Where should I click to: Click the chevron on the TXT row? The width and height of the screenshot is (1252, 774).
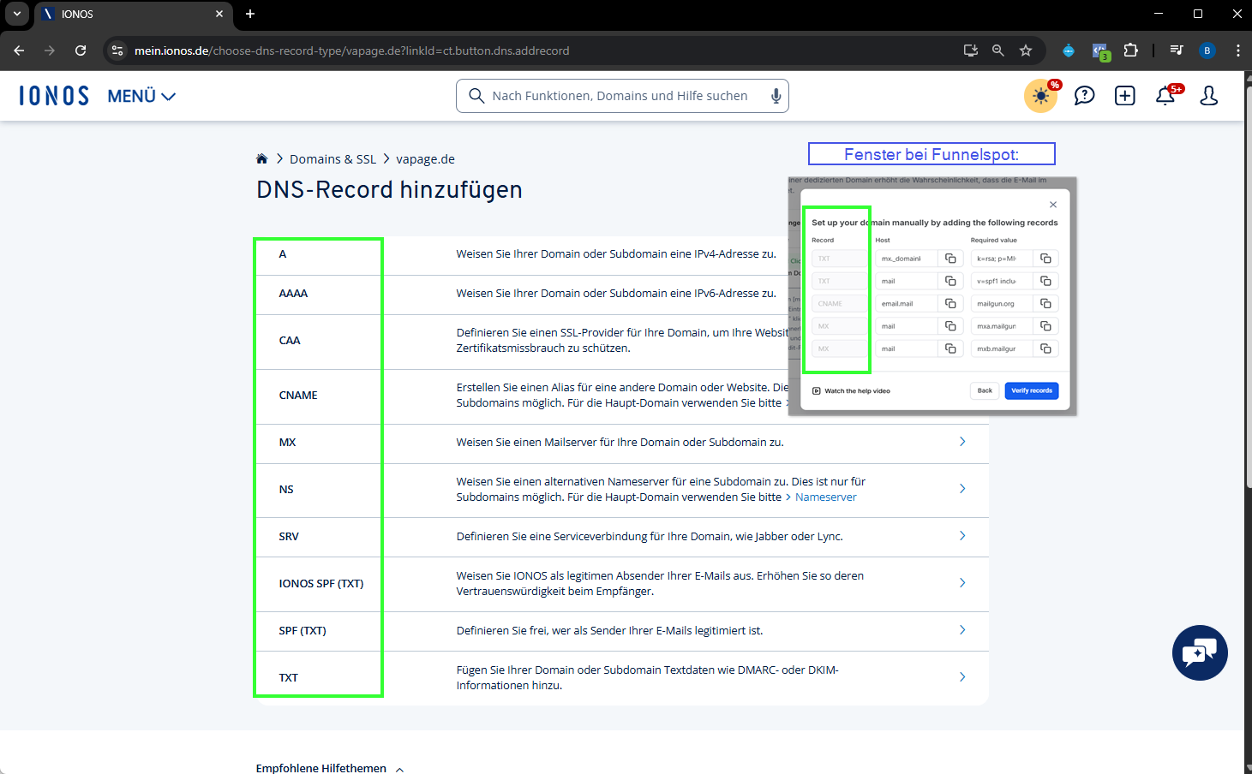[962, 677]
